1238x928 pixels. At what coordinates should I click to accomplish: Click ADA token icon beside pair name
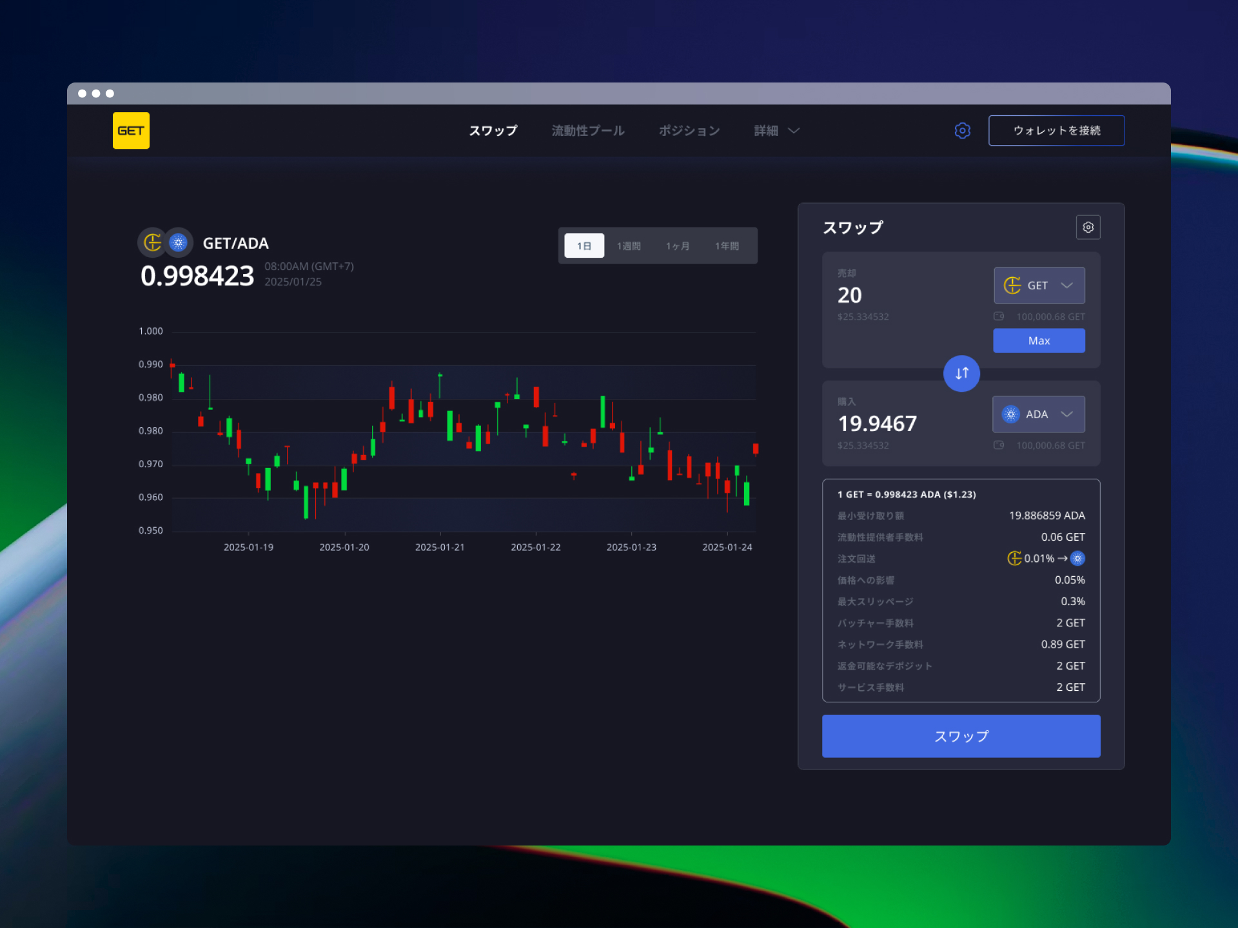click(x=179, y=242)
